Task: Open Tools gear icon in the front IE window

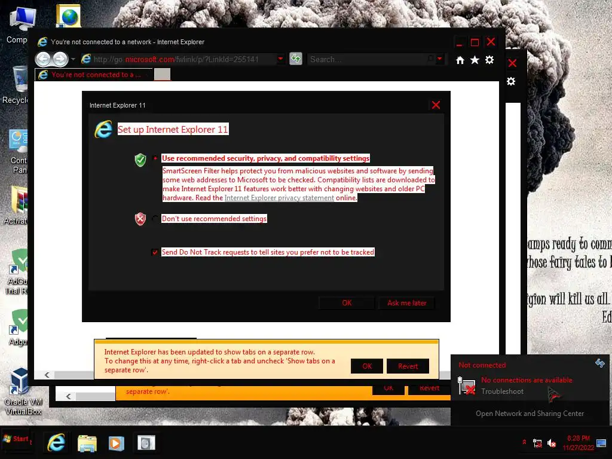Action: pos(489,60)
